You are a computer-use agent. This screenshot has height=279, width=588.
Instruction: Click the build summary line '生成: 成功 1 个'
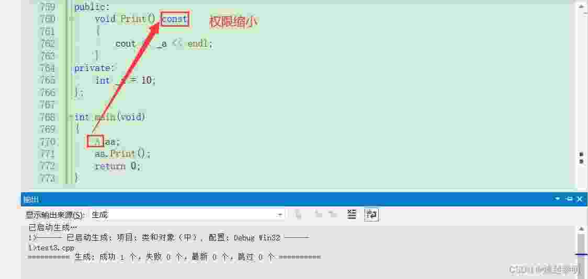pyautogui.click(x=174, y=257)
